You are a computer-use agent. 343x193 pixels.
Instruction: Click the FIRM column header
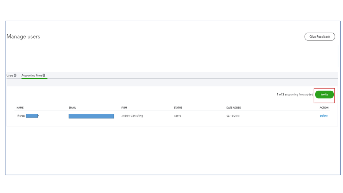(124, 108)
